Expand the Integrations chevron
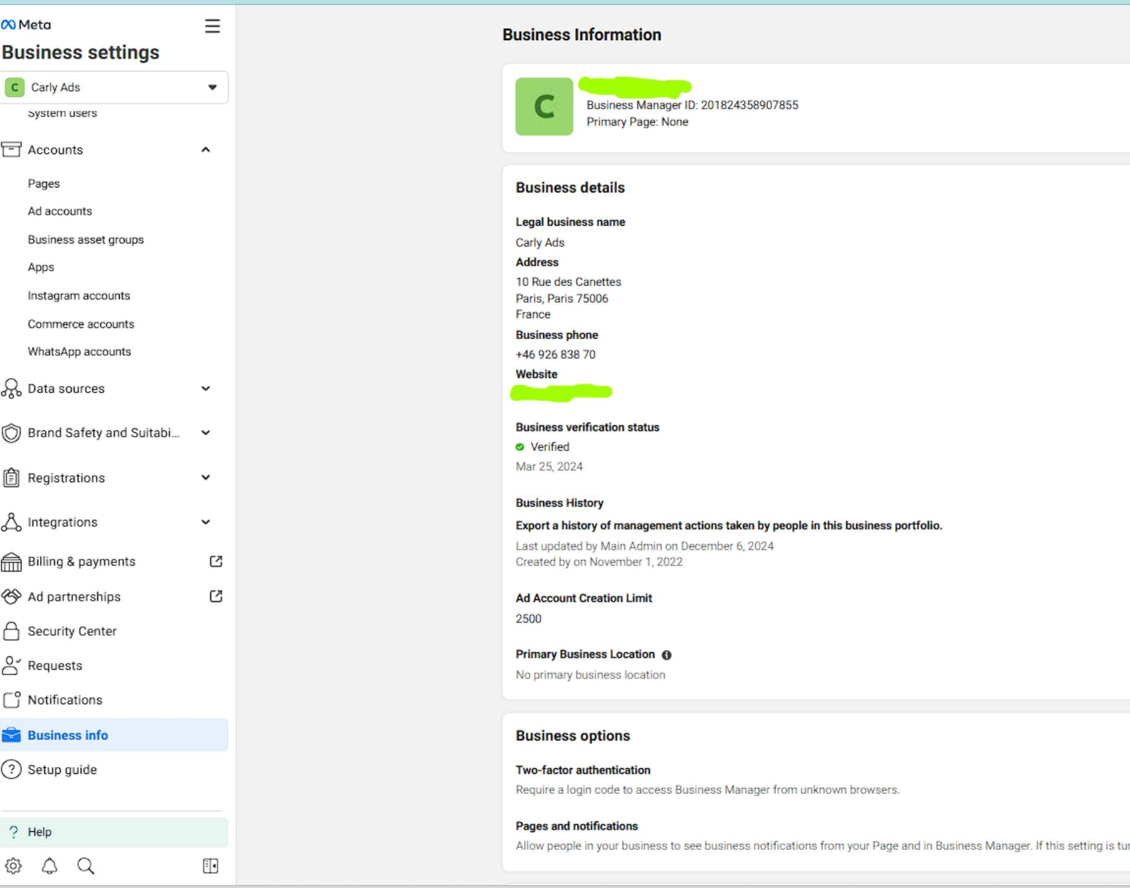Screen dimensions: 1130x888 point(206,522)
